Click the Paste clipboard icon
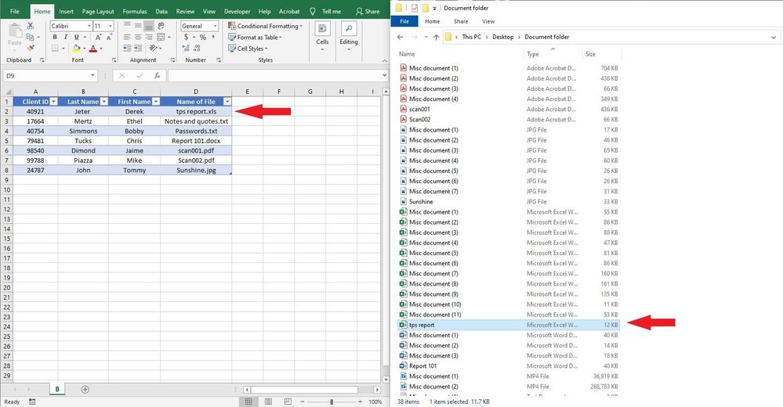The width and height of the screenshot is (783, 407). tap(15, 31)
